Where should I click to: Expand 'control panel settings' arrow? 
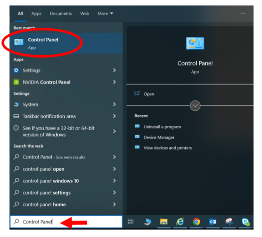coord(115,192)
